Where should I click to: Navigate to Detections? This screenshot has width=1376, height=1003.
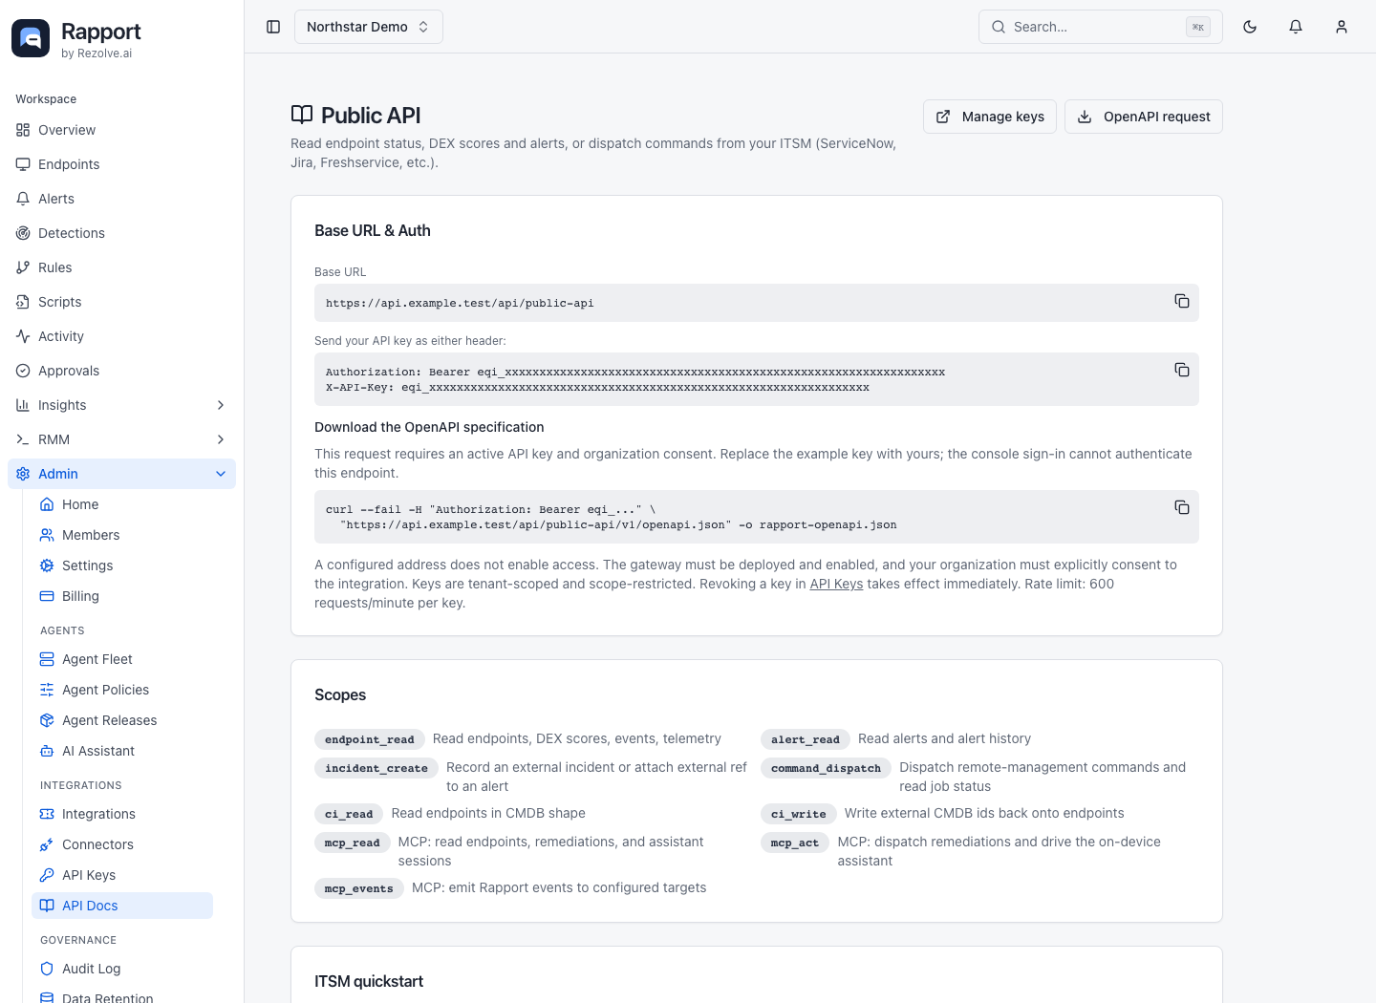[121, 233]
